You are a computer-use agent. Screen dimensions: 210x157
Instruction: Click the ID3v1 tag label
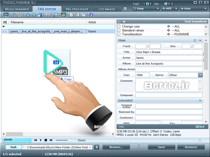(200, 127)
